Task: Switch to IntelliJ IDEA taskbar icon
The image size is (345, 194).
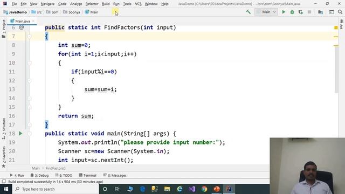Action: 229,189
